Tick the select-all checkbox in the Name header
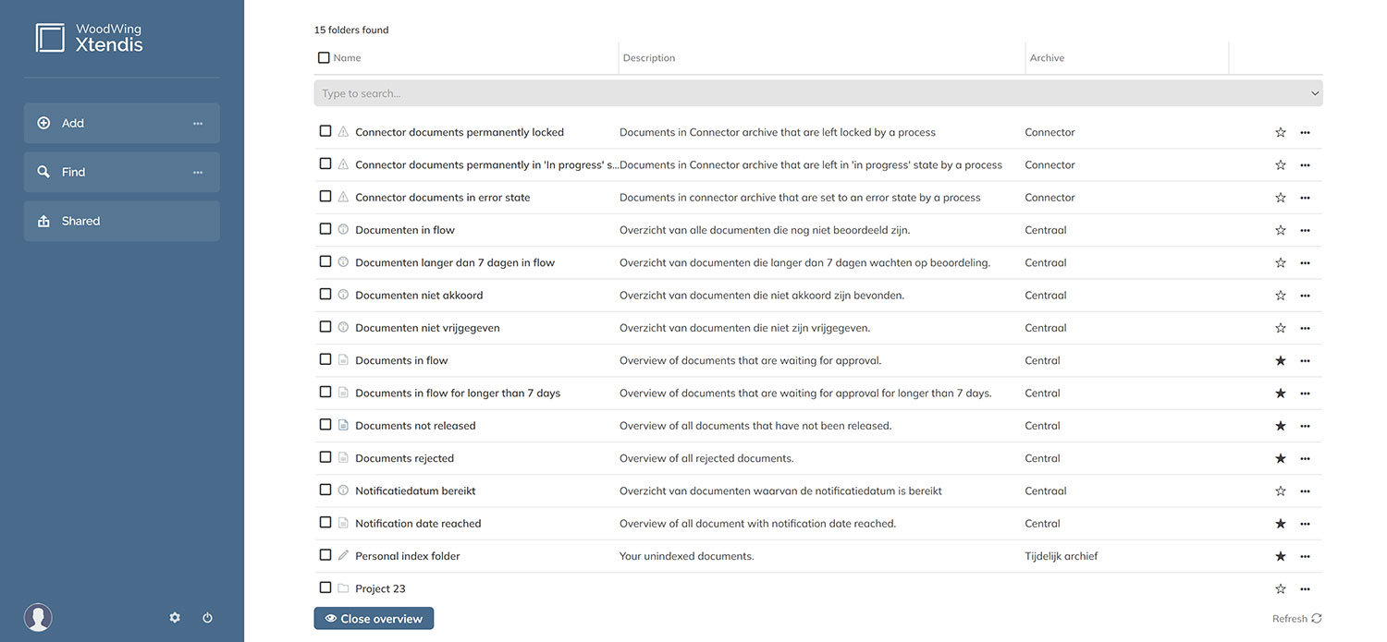The image size is (1387, 642). click(324, 56)
